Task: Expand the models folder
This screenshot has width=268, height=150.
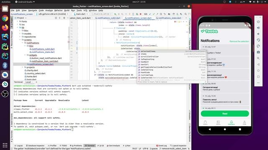Action: point(20,34)
